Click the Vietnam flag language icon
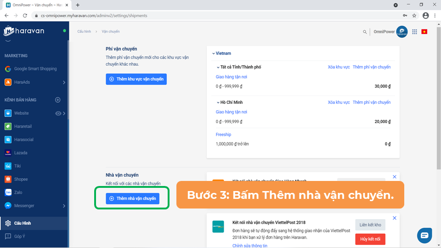This screenshot has height=248, width=441. point(424,32)
